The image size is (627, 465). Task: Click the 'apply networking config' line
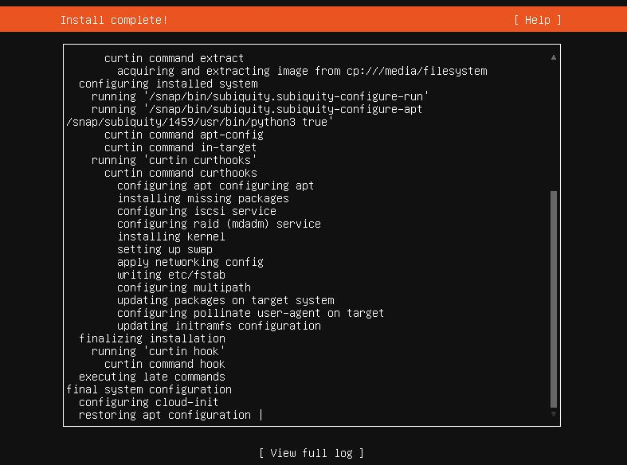click(190, 262)
